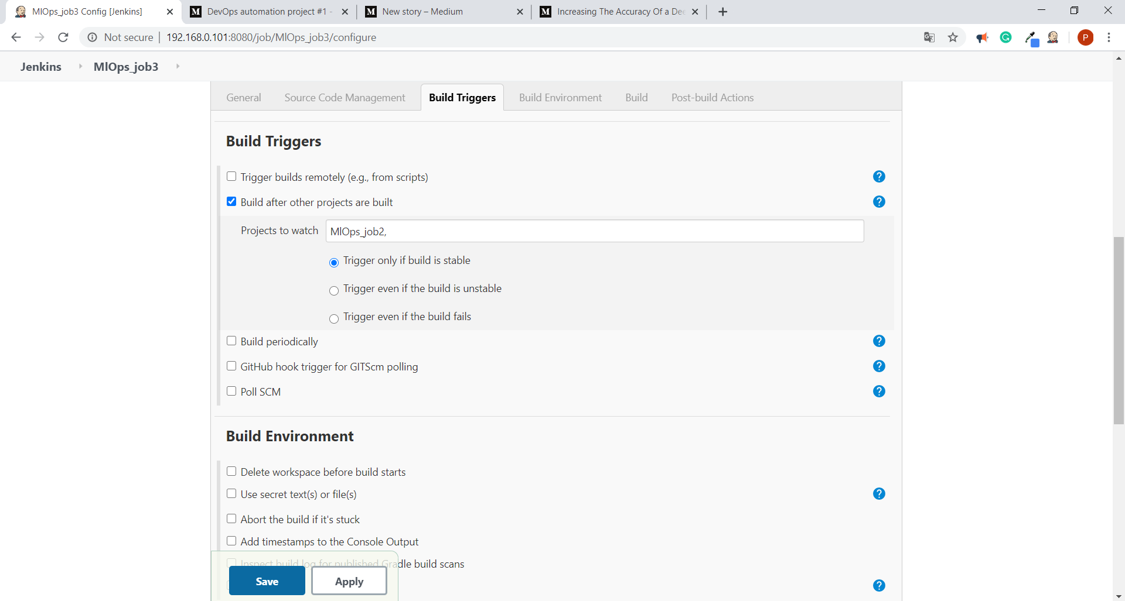Open the MlOps_job3 breadcrumb link
The image size is (1125, 601).
[x=126, y=67]
